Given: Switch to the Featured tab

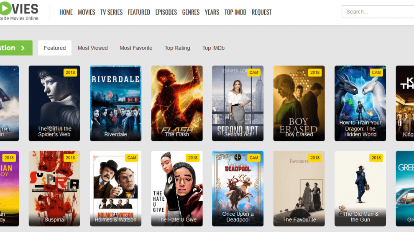Looking at the screenshot, I should pos(55,48).
